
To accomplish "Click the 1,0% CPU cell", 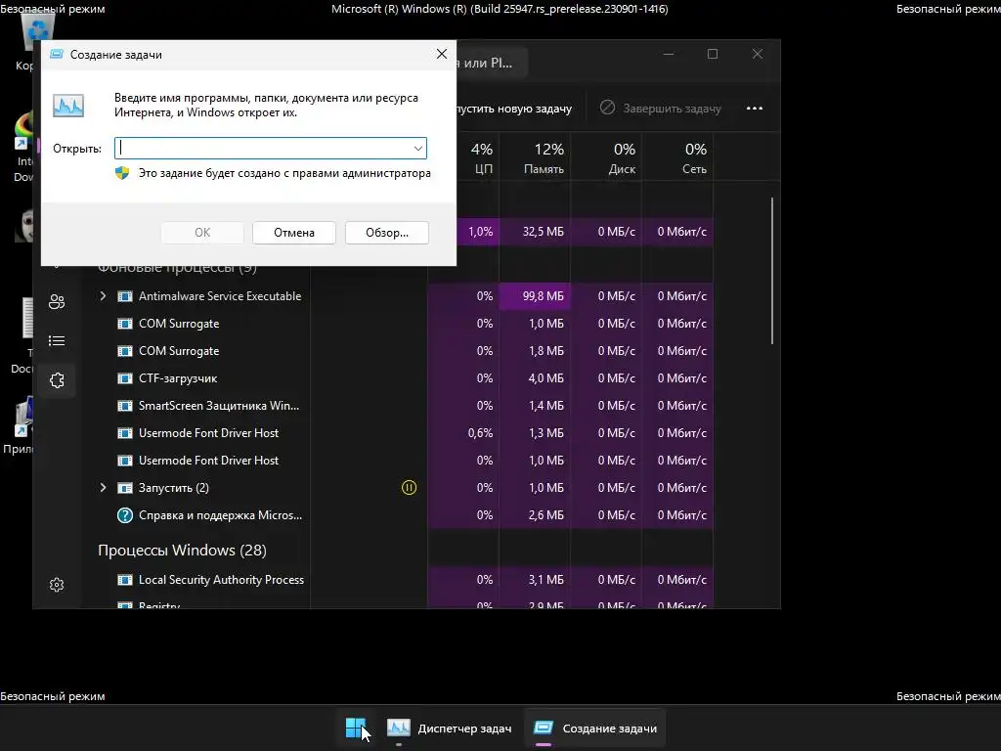I will tap(480, 232).
